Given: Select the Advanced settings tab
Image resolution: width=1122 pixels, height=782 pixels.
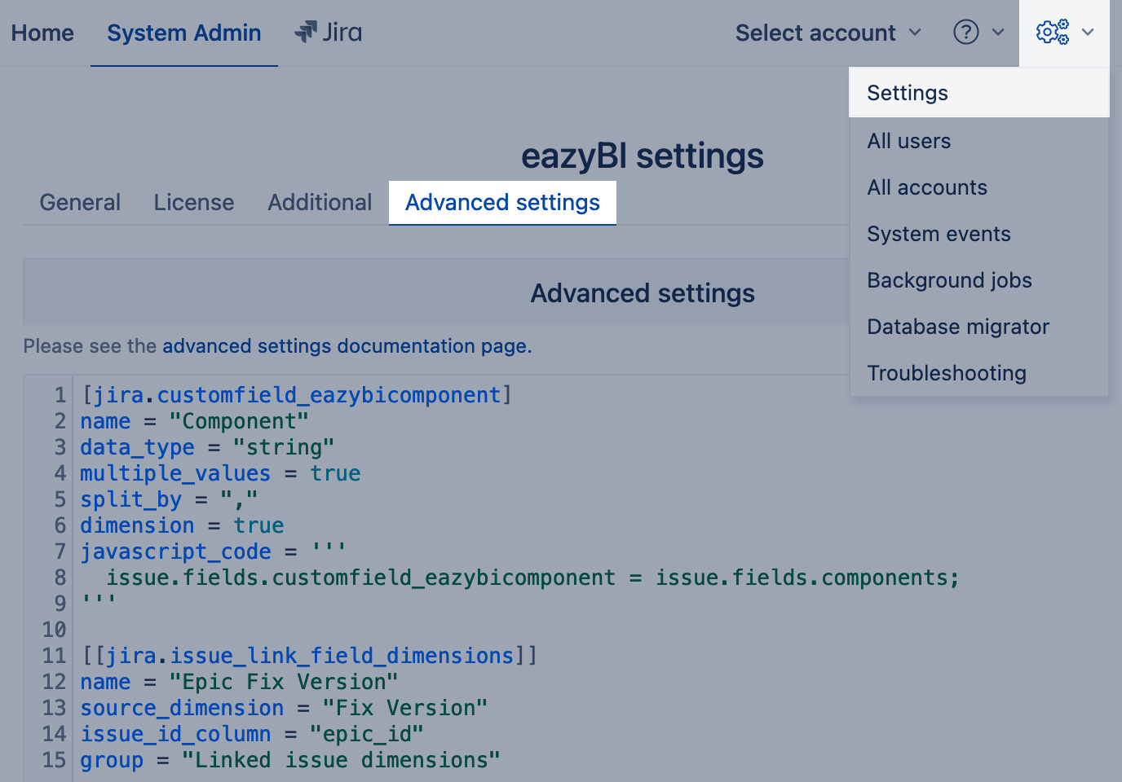Looking at the screenshot, I should (x=502, y=202).
